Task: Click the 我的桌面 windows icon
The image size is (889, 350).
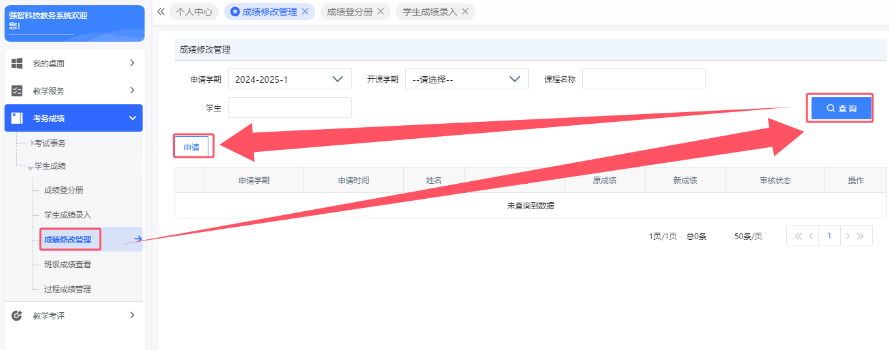Action: pyautogui.click(x=18, y=63)
